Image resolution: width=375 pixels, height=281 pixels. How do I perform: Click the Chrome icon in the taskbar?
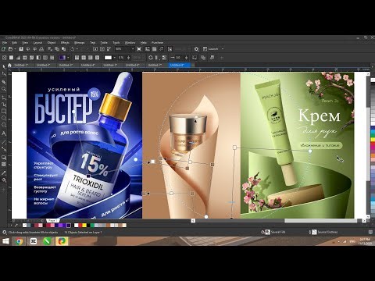19,241
